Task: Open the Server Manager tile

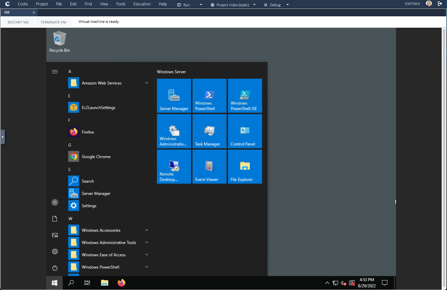Action: 174,96
